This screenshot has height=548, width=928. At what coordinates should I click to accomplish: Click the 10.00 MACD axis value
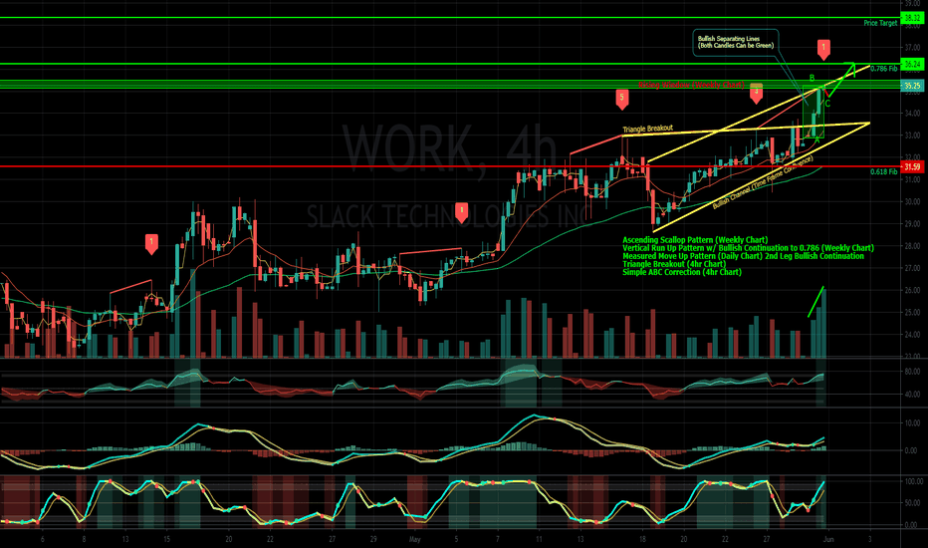(x=912, y=423)
